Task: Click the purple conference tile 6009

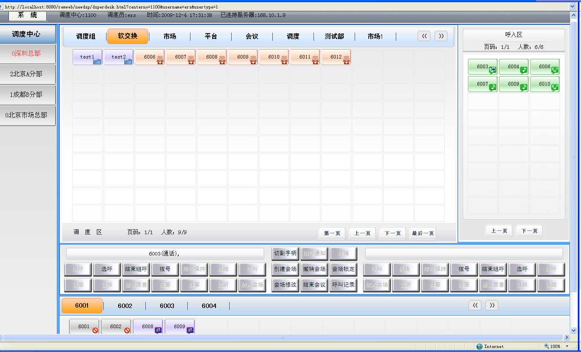Action: click(180, 327)
